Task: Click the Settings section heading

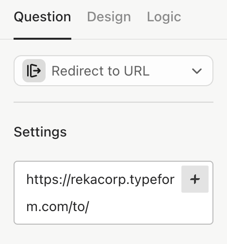Action: (40, 132)
